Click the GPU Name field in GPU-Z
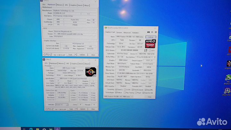The height and width of the screenshot is (130, 231). (130, 37)
